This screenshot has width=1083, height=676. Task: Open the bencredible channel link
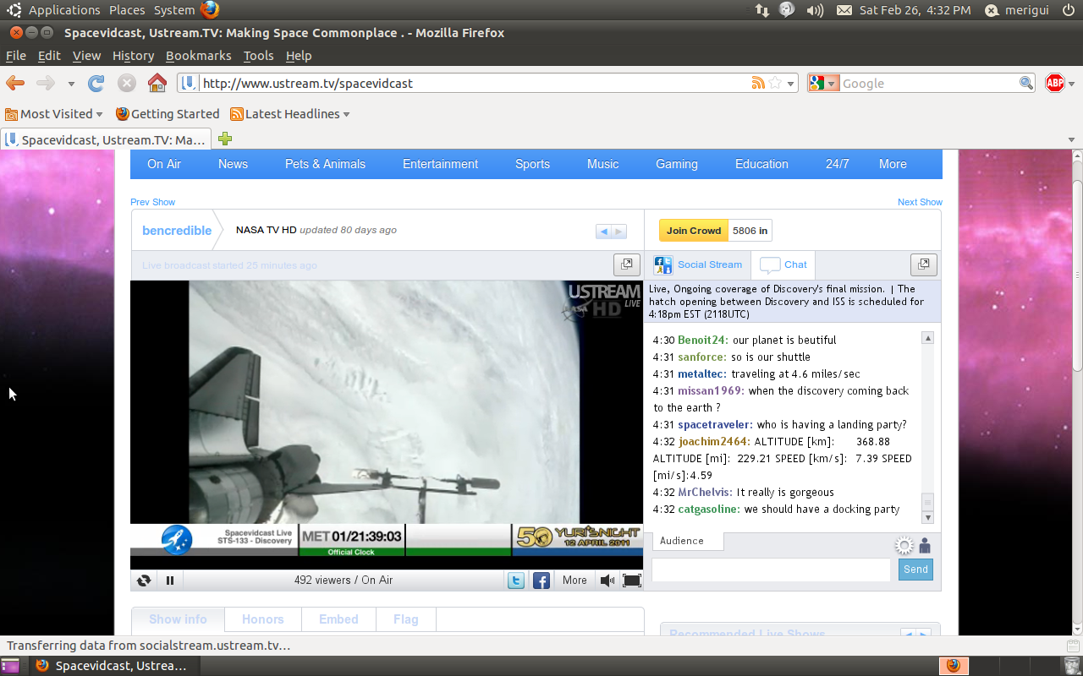tap(177, 231)
